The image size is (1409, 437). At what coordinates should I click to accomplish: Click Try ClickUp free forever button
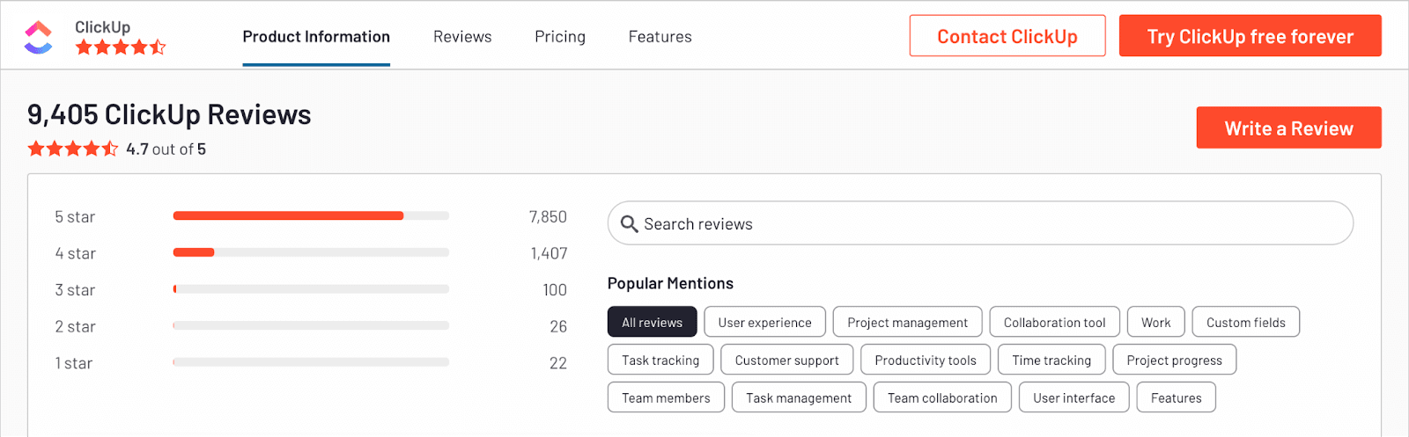1250,36
